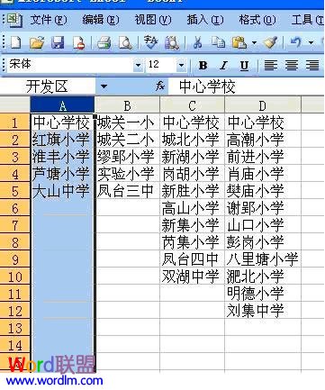Open the font size dropdown showing 12
The width and height of the screenshot is (325, 390).
coord(181,65)
